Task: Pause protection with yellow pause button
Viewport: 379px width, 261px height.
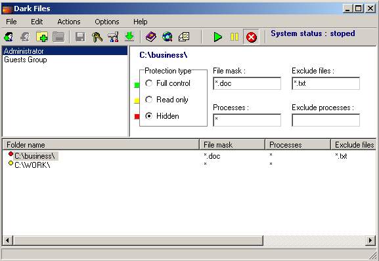Action: 234,37
